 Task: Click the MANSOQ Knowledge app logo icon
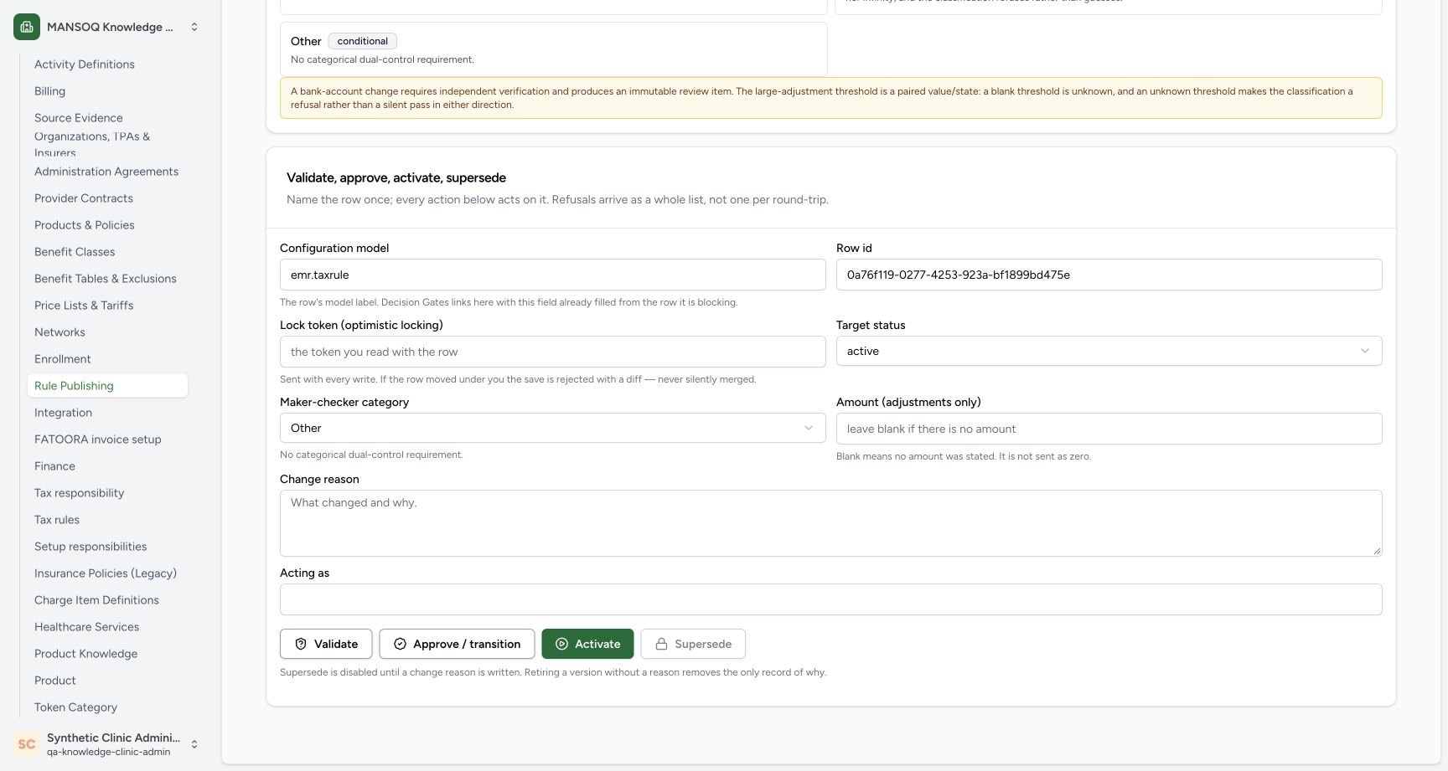point(27,27)
